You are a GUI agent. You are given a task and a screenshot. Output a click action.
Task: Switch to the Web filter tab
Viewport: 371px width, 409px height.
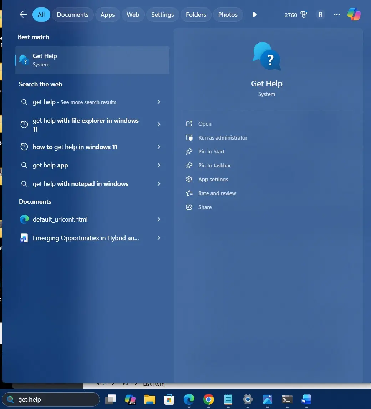[x=133, y=15]
